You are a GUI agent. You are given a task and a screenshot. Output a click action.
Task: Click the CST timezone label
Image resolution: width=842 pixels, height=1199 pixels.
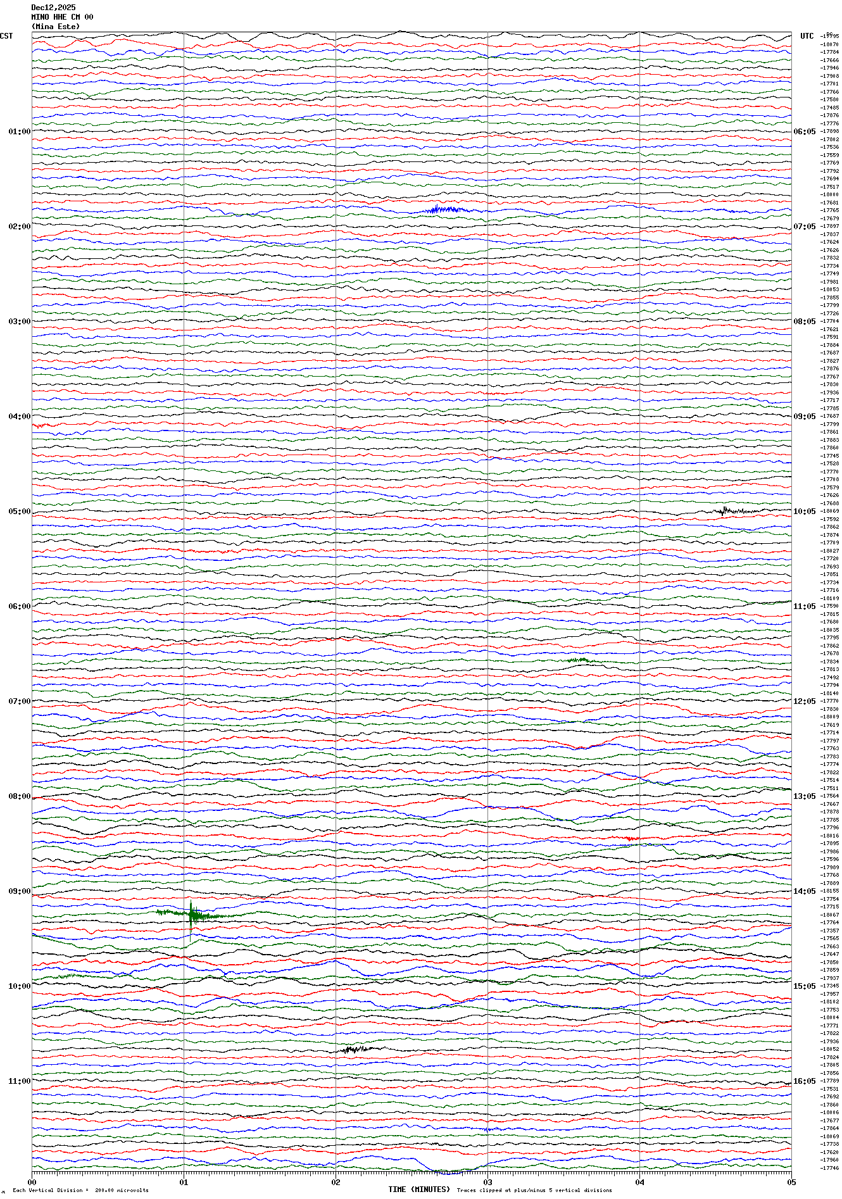point(6,36)
